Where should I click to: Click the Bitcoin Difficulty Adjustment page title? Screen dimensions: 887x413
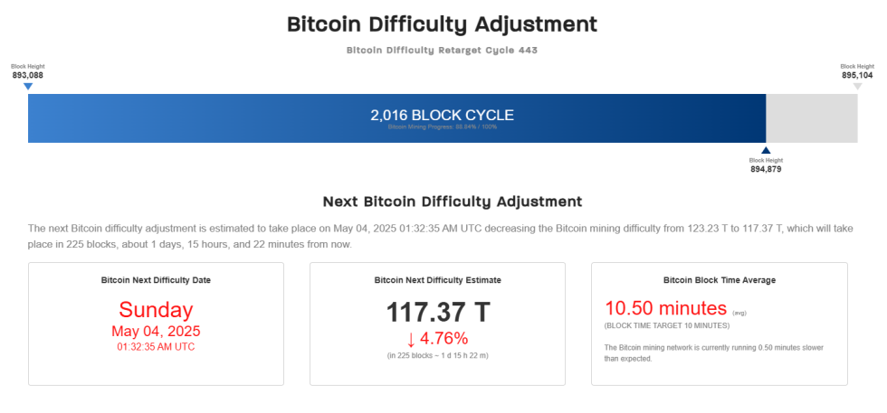pos(442,24)
